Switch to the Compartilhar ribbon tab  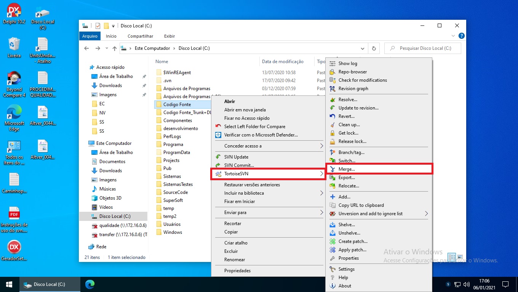click(x=140, y=36)
